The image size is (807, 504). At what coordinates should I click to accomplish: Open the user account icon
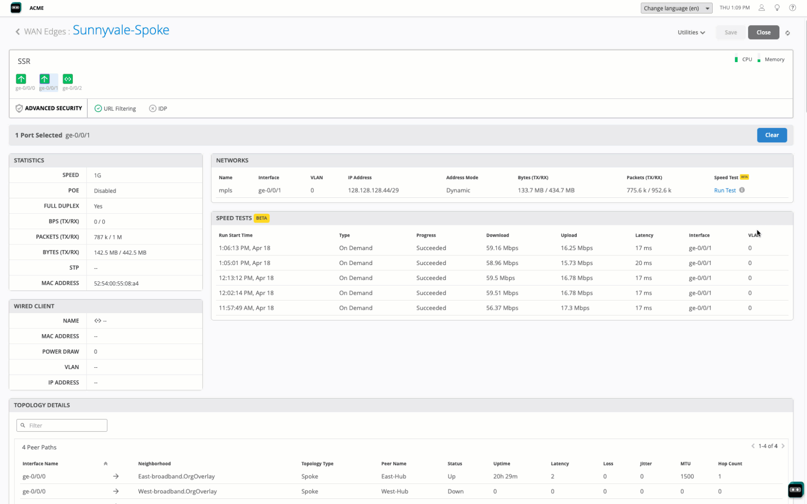click(x=761, y=8)
